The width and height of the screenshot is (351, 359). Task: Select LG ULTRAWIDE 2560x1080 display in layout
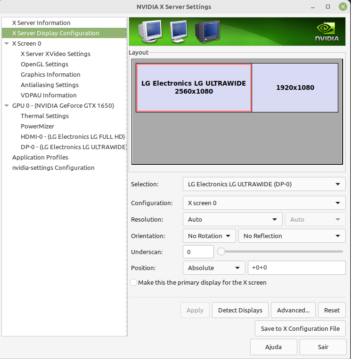(x=194, y=88)
